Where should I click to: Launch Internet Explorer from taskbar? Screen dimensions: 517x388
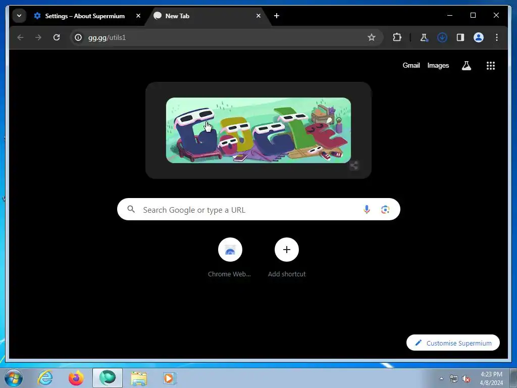[45, 378]
